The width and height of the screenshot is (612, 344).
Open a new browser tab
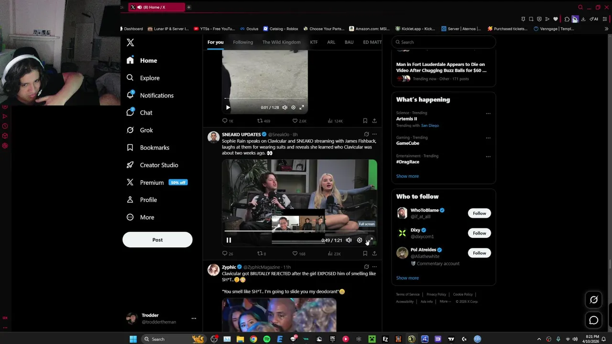tap(189, 7)
